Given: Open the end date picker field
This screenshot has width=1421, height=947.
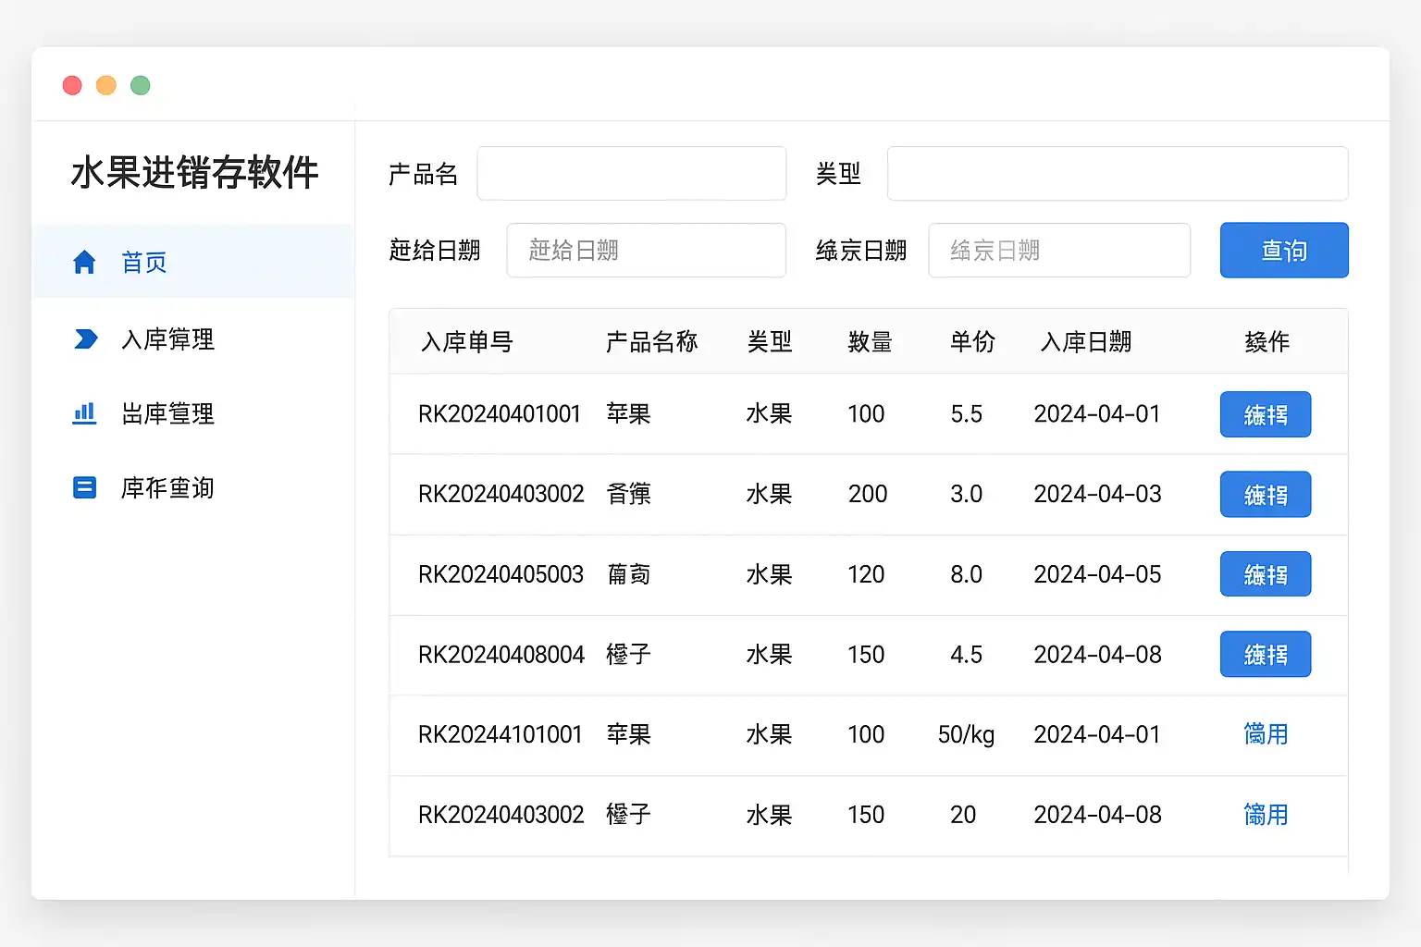Looking at the screenshot, I should click(x=1058, y=250).
